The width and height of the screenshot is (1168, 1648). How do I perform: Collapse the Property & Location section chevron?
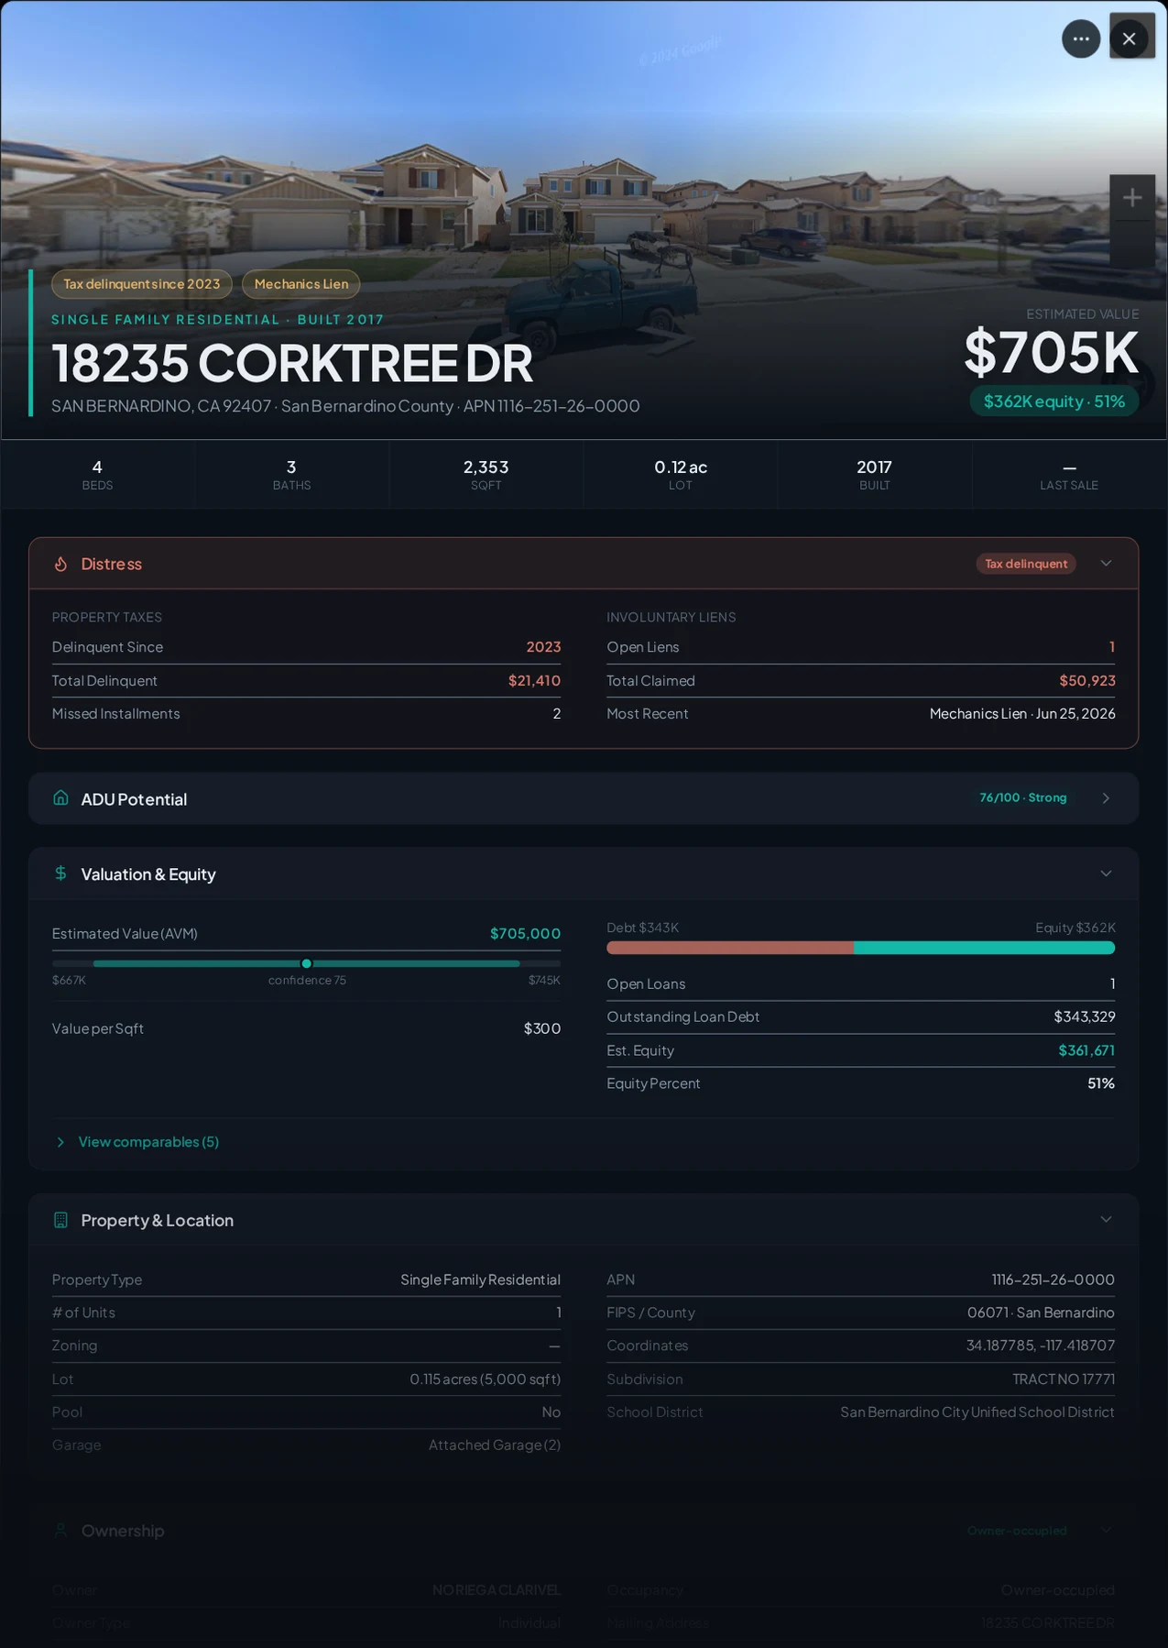(1106, 1220)
